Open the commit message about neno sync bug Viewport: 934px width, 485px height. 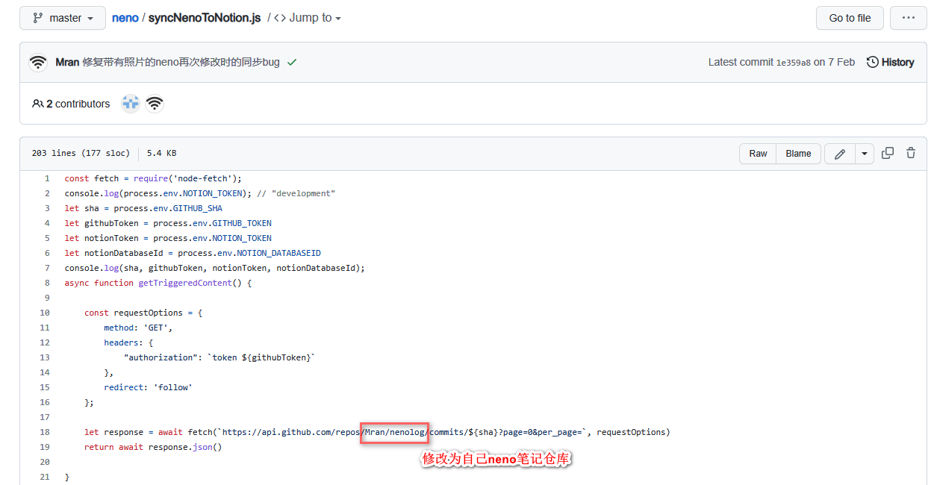(x=181, y=63)
